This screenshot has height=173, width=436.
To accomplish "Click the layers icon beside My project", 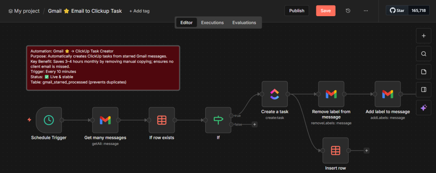I will (11, 11).
